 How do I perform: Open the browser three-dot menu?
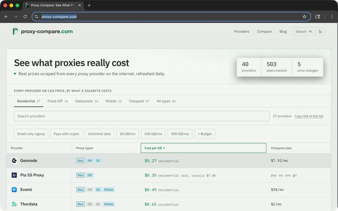tap(332, 17)
